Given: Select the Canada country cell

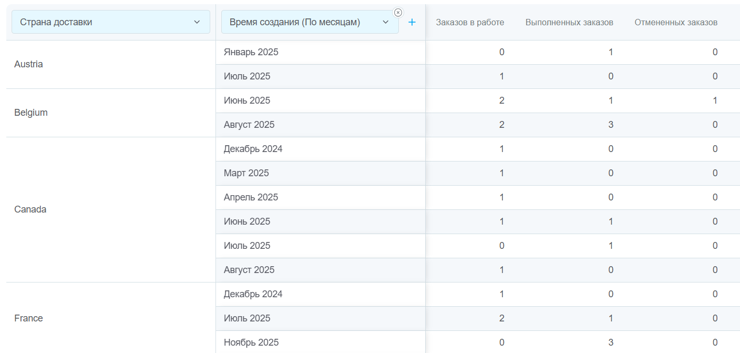Looking at the screenshot, I should [30, 209].
